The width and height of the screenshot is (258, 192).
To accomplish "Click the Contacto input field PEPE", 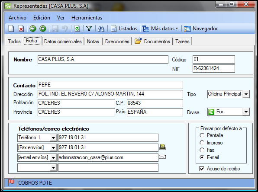I will point(110,85).
